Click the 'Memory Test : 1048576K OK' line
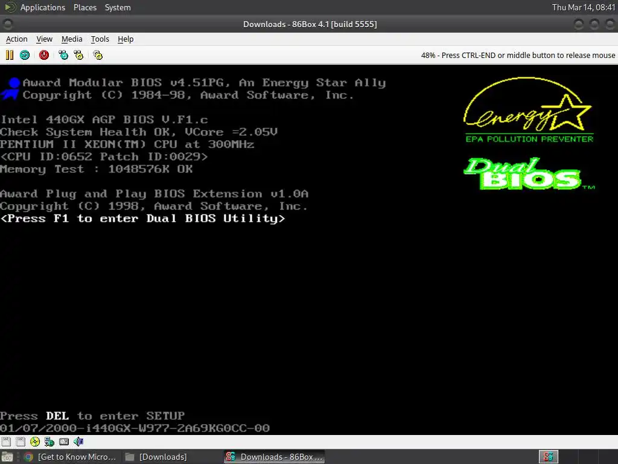Screen dimensions: 618x464 pyautogui.click(x=97, y=169)
